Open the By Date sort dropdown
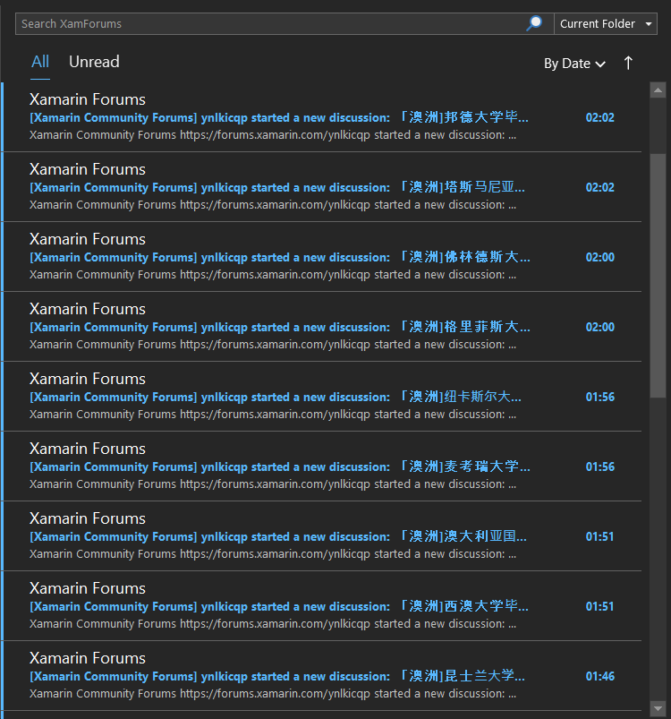 click(574, 64)
